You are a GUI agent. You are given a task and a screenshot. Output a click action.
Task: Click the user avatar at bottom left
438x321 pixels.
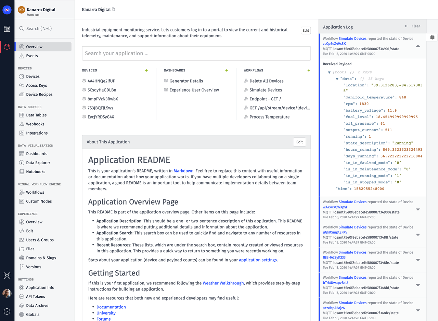(x=7, y=293)
